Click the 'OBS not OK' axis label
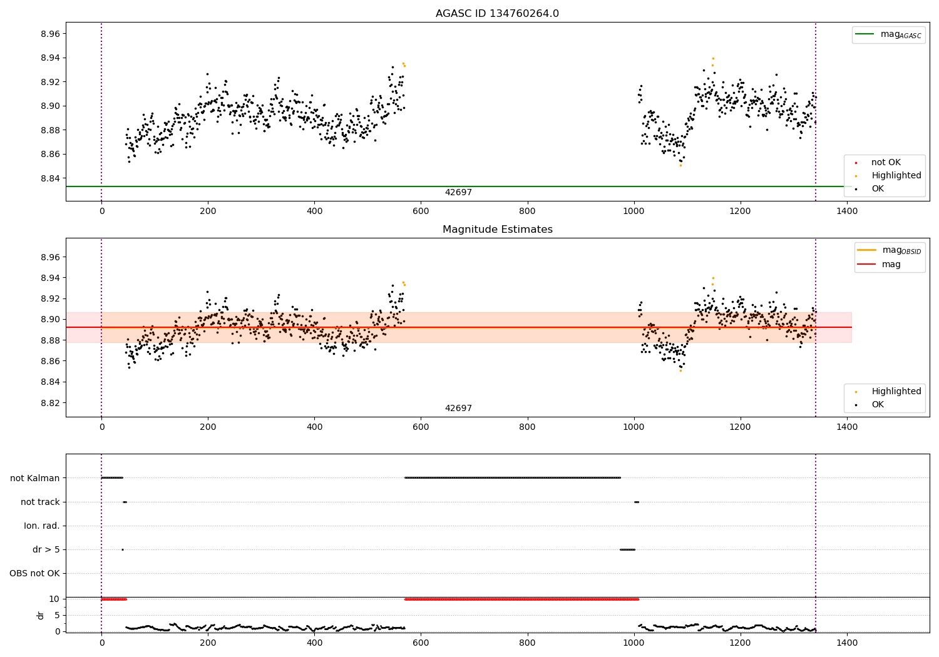The width and height of the screenshot is (939, 657). pyautogui.click(x=34, y=574)
